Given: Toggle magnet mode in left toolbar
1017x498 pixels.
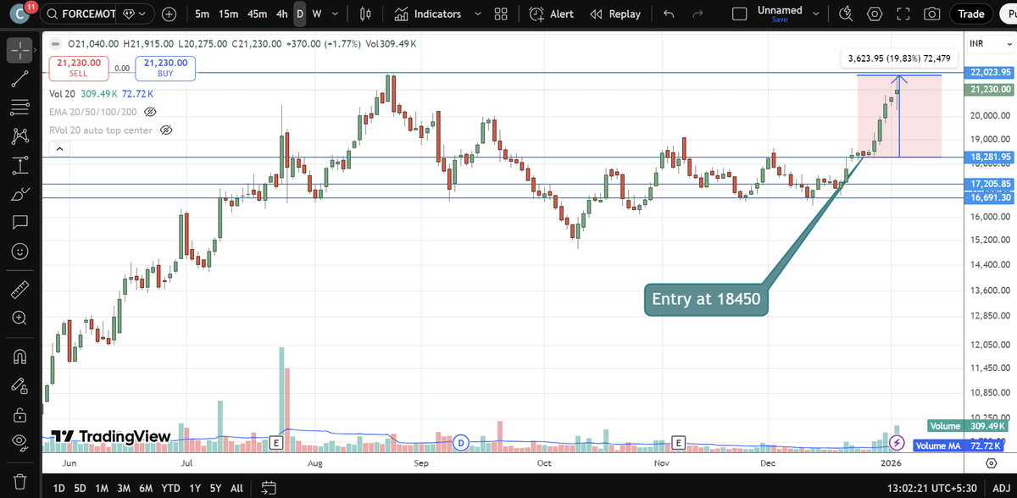Looking at the screenshot, I should [x=19, y=357].
